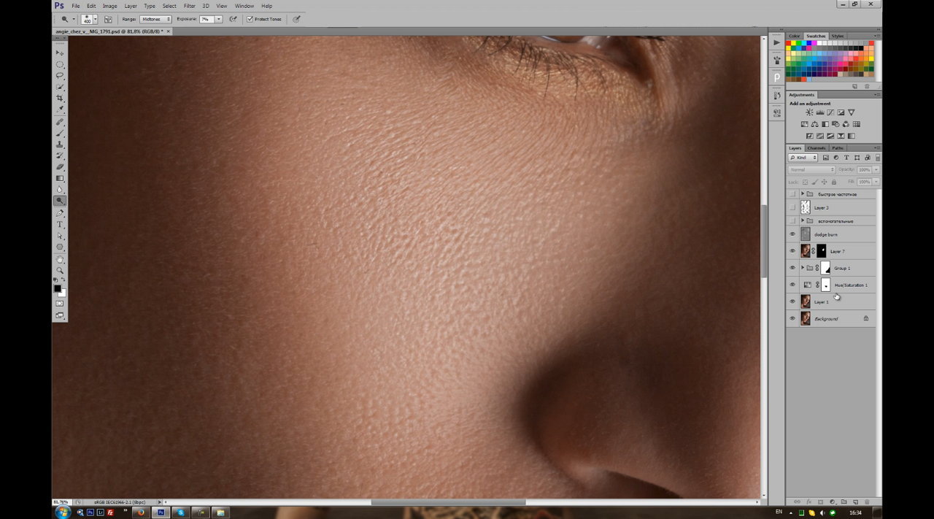Open the Filter menu
934x519 pixels.
[x=189, y=6]
